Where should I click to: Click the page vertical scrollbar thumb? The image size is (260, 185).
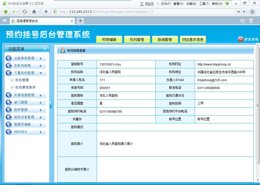coord(258,105)
